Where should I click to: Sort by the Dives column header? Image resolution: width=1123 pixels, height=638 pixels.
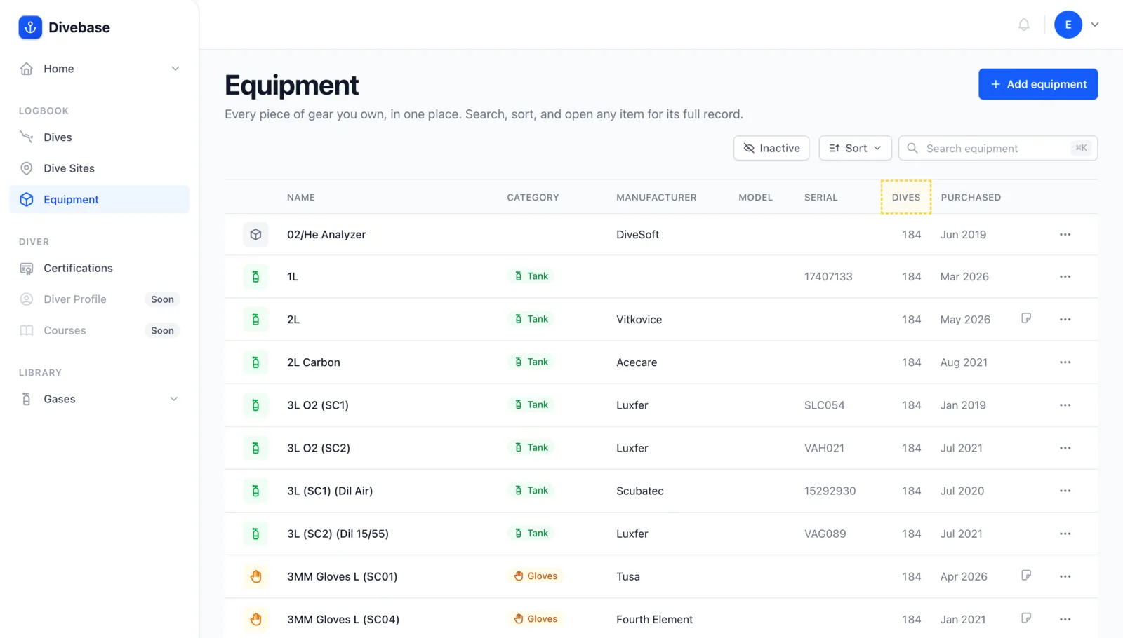click(905, 197)
